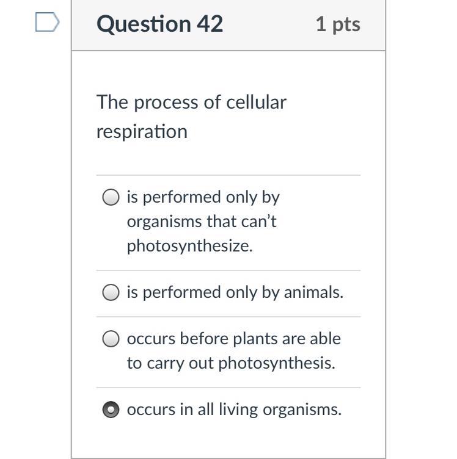Viewport: 457px width, 459px height.
Task: Click the "photosynthesize." line of first answer
Action: 189,246
